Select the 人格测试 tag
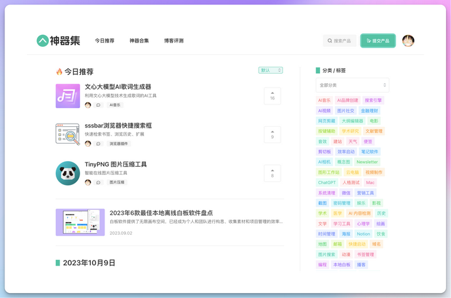 click(351, 182)
